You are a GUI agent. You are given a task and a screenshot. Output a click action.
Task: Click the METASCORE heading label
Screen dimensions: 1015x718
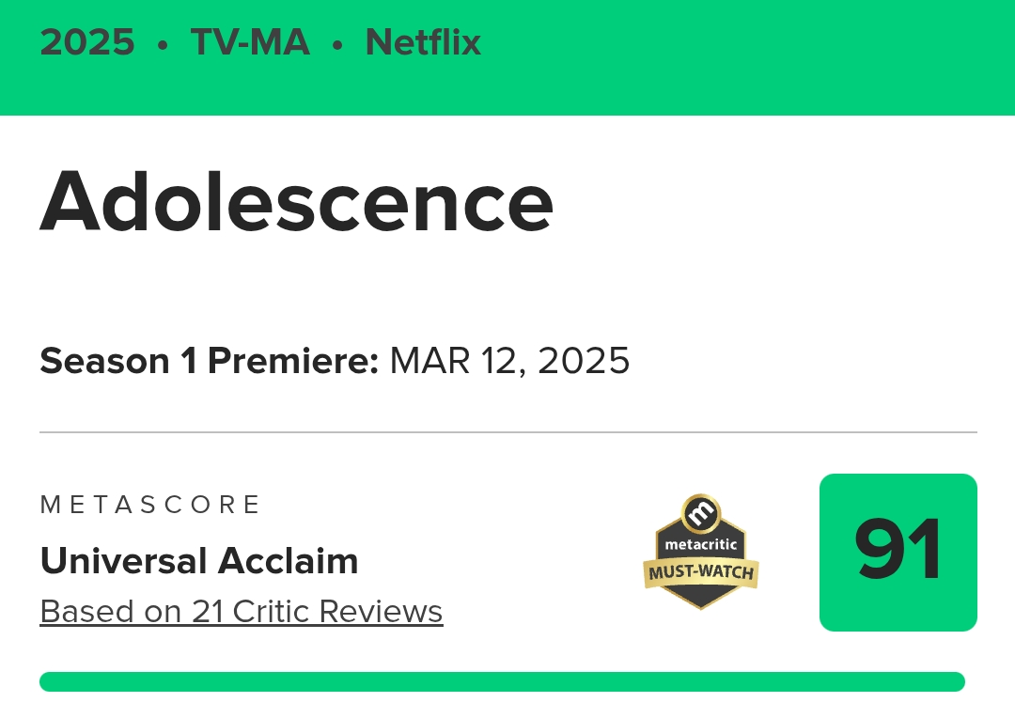(150, 505)
